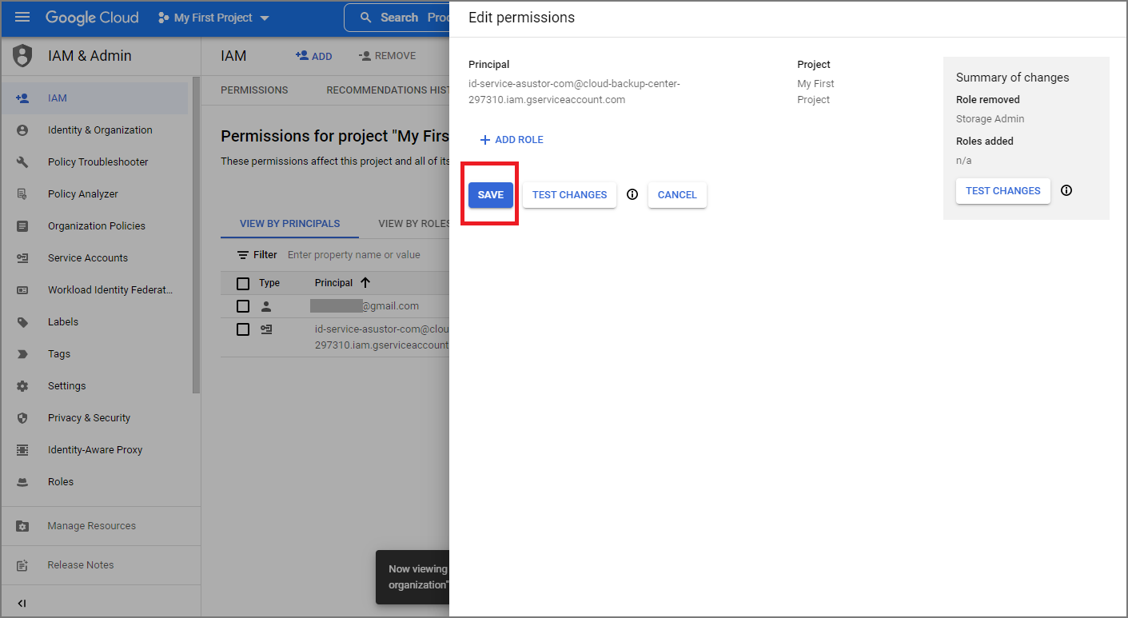Click TEST CHANGES in Summary of changes
Image resolution: width=1128 pixels, height=618 pixels.
[x=1003, y=191]
